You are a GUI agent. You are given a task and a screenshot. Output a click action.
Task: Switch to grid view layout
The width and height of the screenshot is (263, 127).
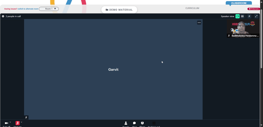(x=242, y=16)
